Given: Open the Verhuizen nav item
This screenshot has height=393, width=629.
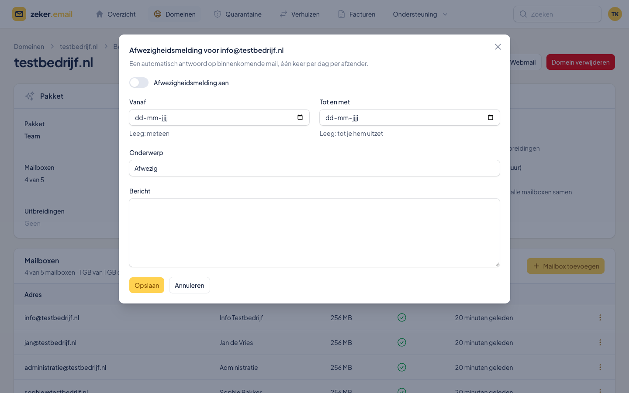Looking at the screenshot, I should coord(300,14).
